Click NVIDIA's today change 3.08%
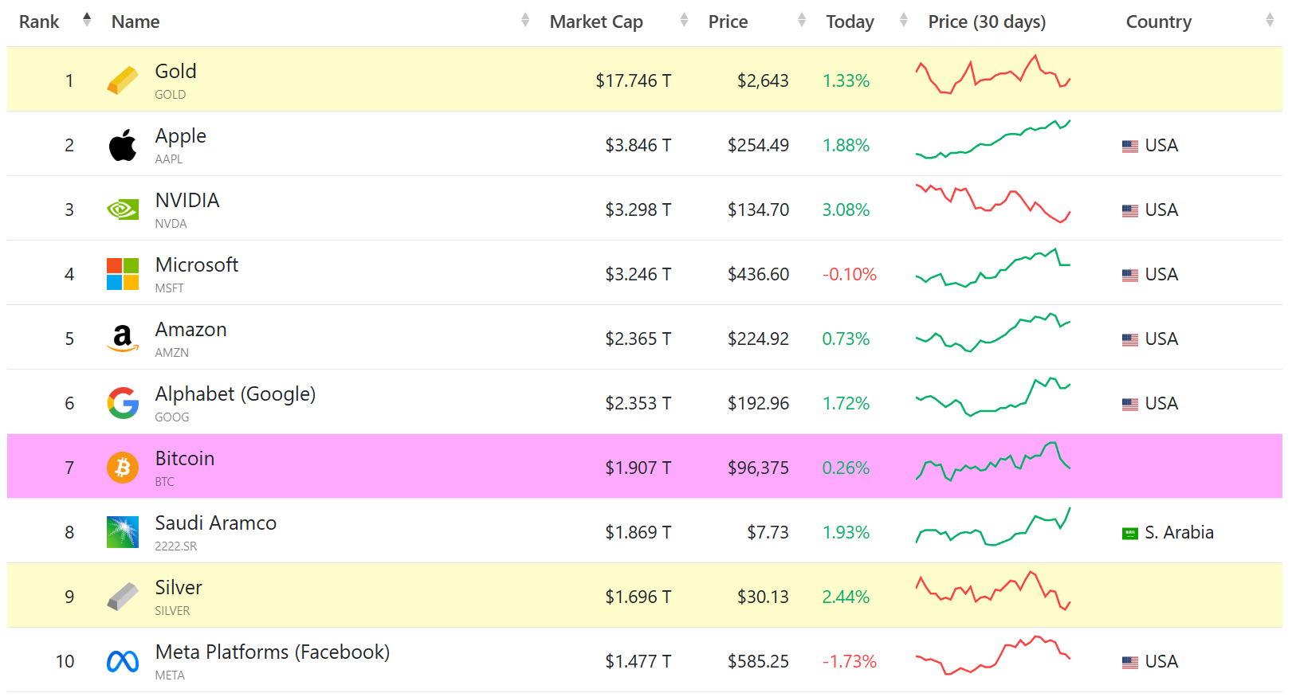The height and width of the screenshot is (697, 1292). coord(846,209)
